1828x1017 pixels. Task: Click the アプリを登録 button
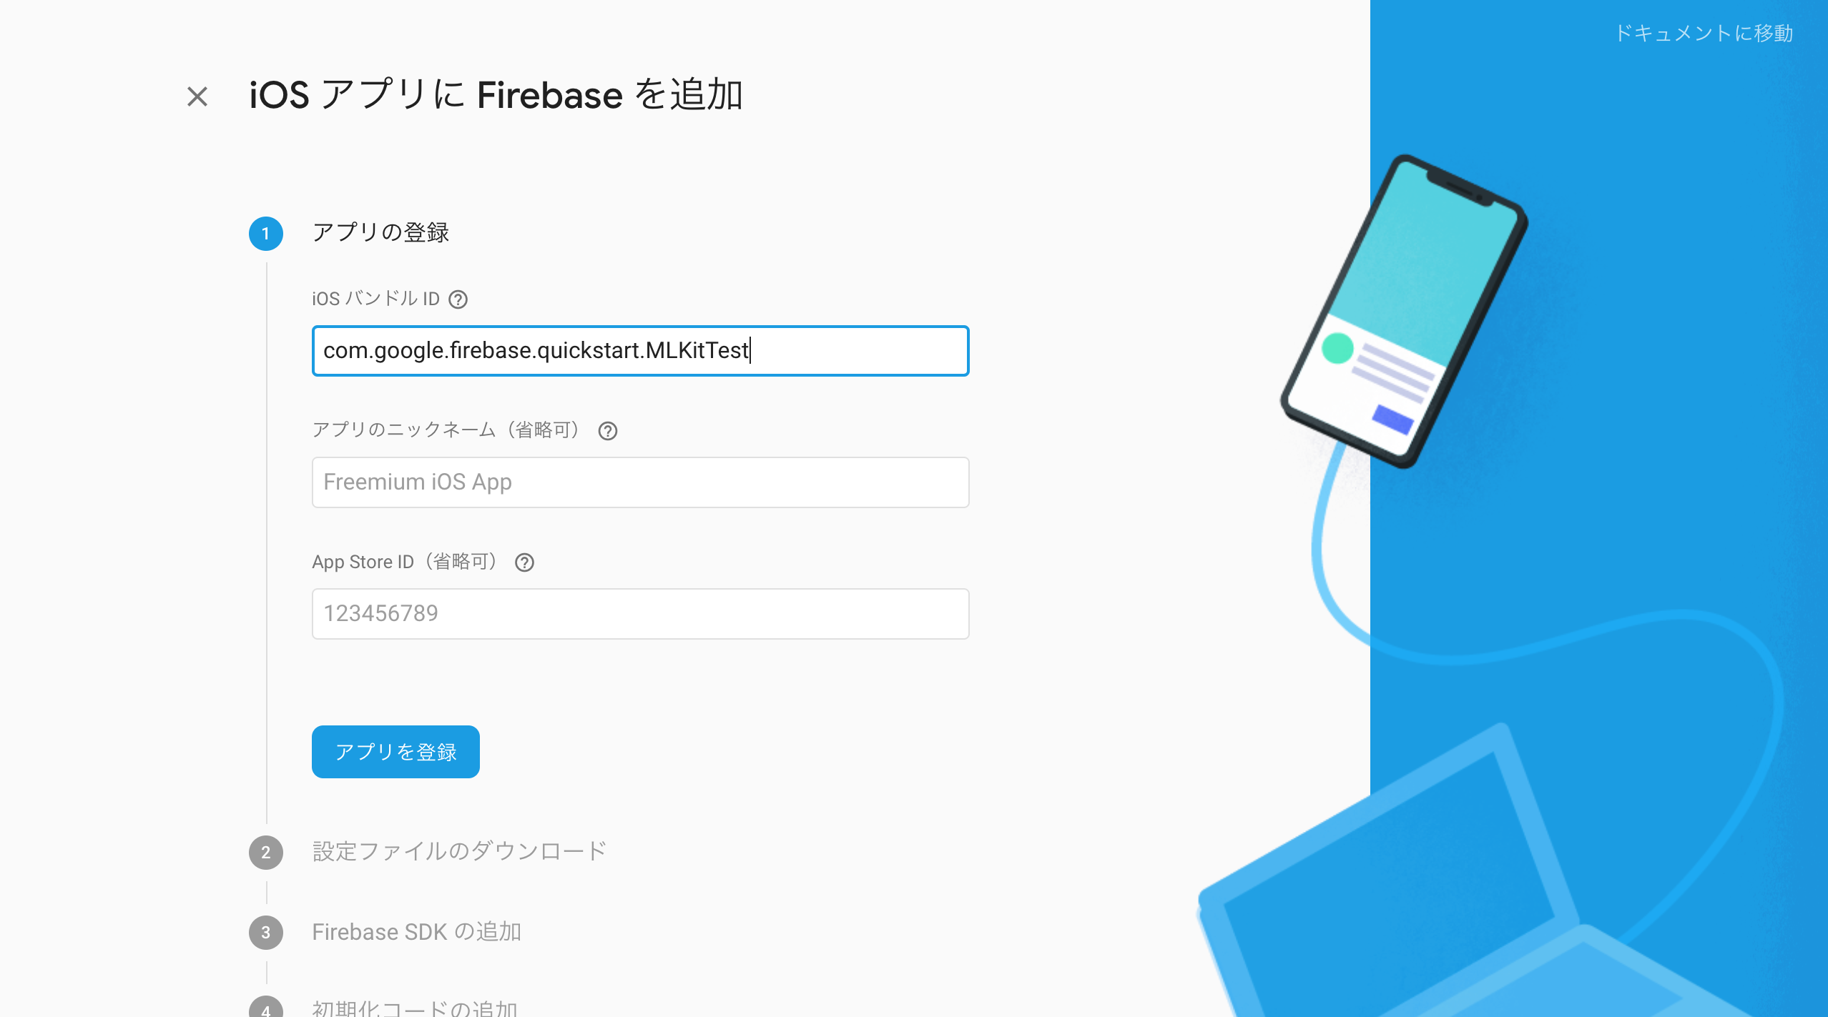[395, 752]
